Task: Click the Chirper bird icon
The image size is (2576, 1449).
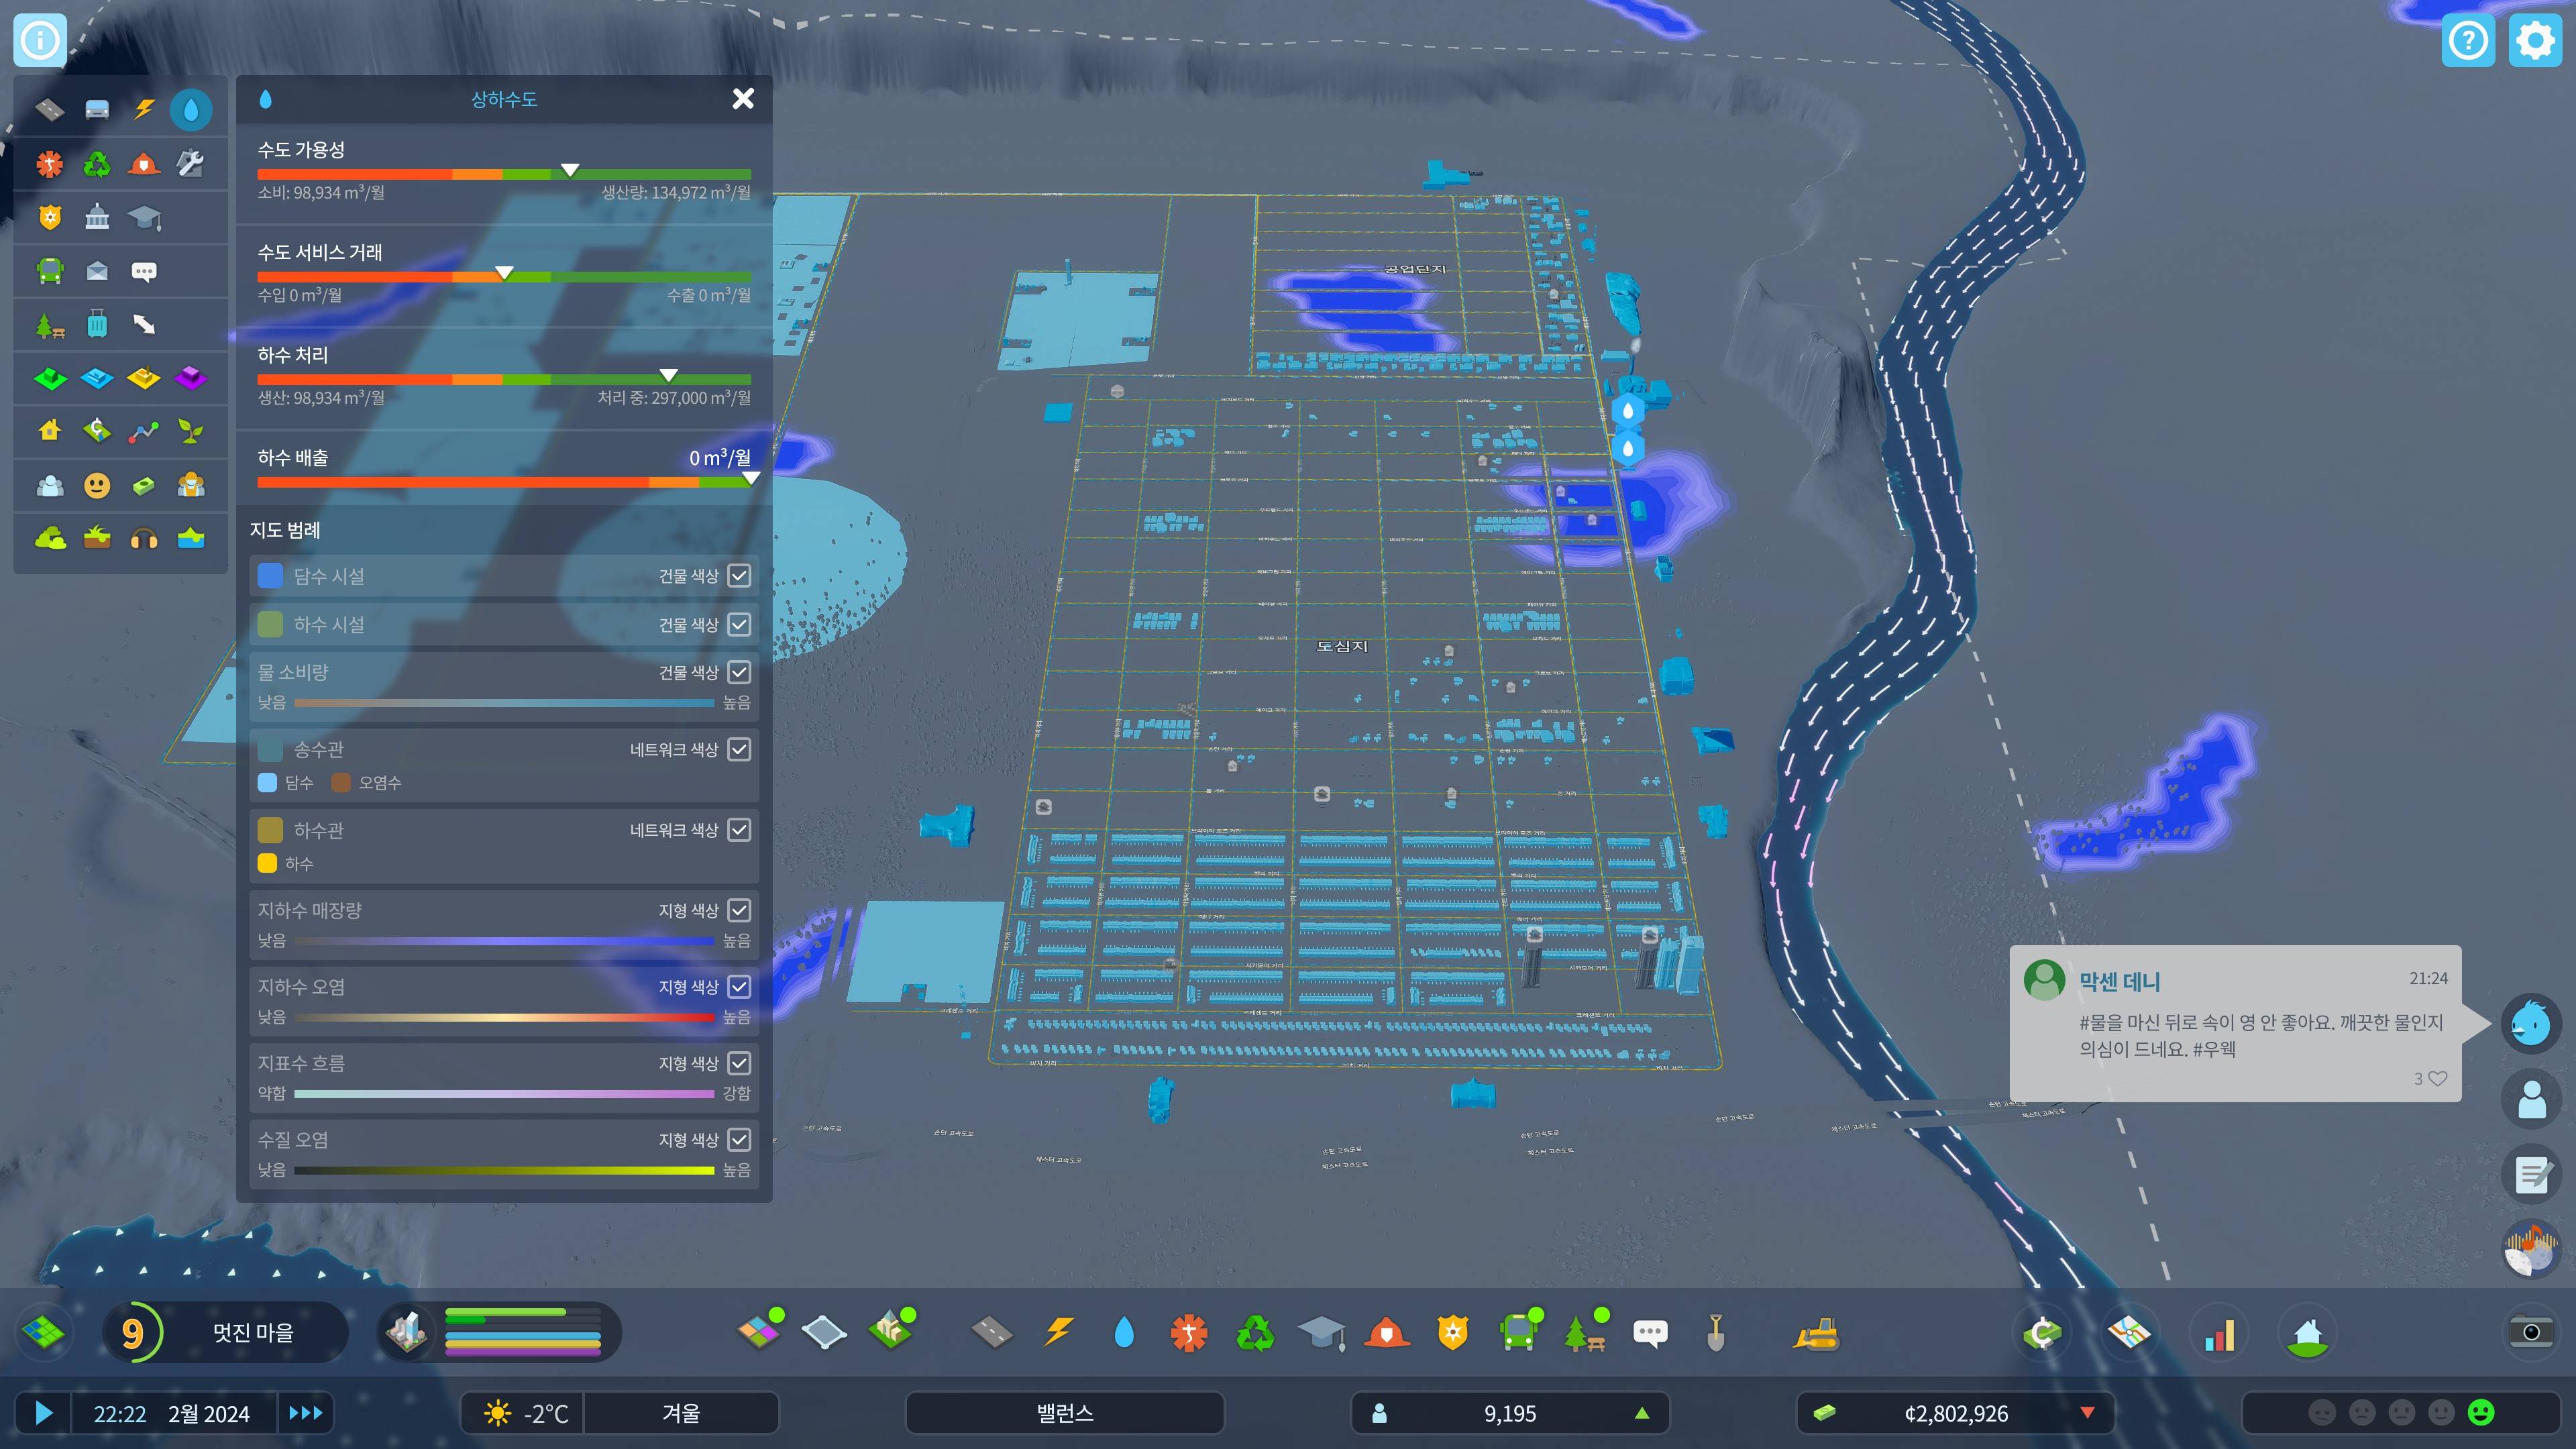Action: (x=2531, y=1023)
